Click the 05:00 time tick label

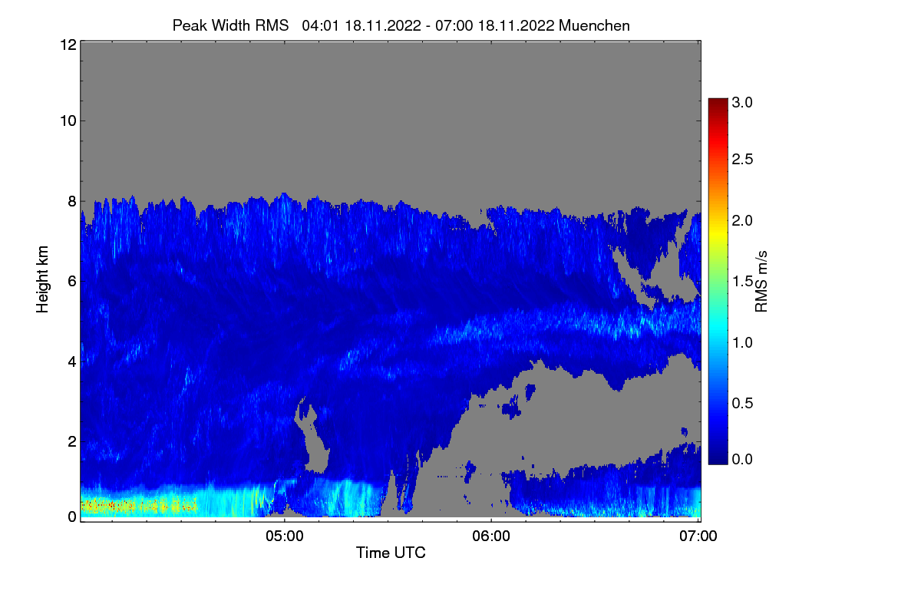[x=285, y=536]
